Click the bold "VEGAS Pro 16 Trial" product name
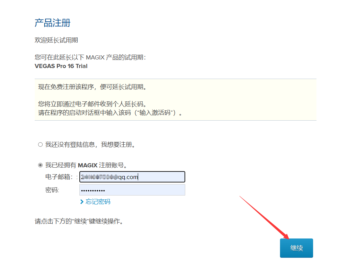 [61, 66]
